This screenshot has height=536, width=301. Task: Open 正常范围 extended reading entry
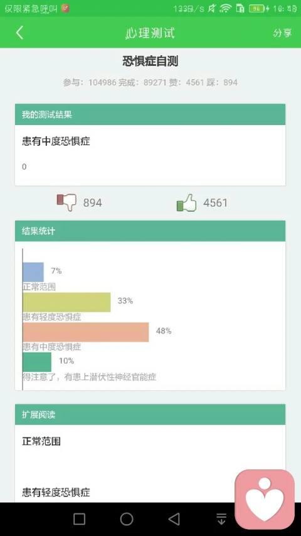point(41,441)
